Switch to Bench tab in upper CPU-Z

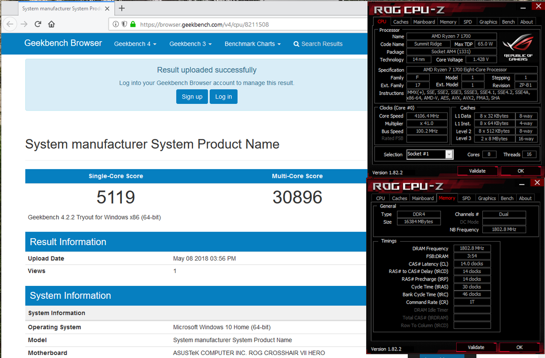[x=508, y=21]
